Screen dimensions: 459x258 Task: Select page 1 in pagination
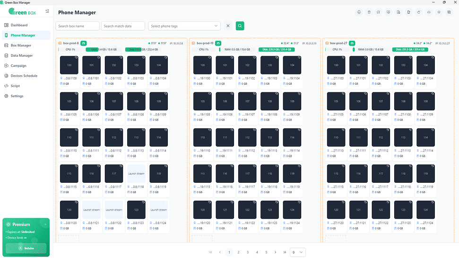[229, 252]
